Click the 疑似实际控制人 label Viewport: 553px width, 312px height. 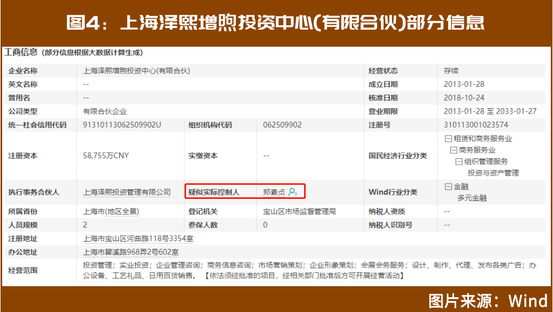pos(213,192)
